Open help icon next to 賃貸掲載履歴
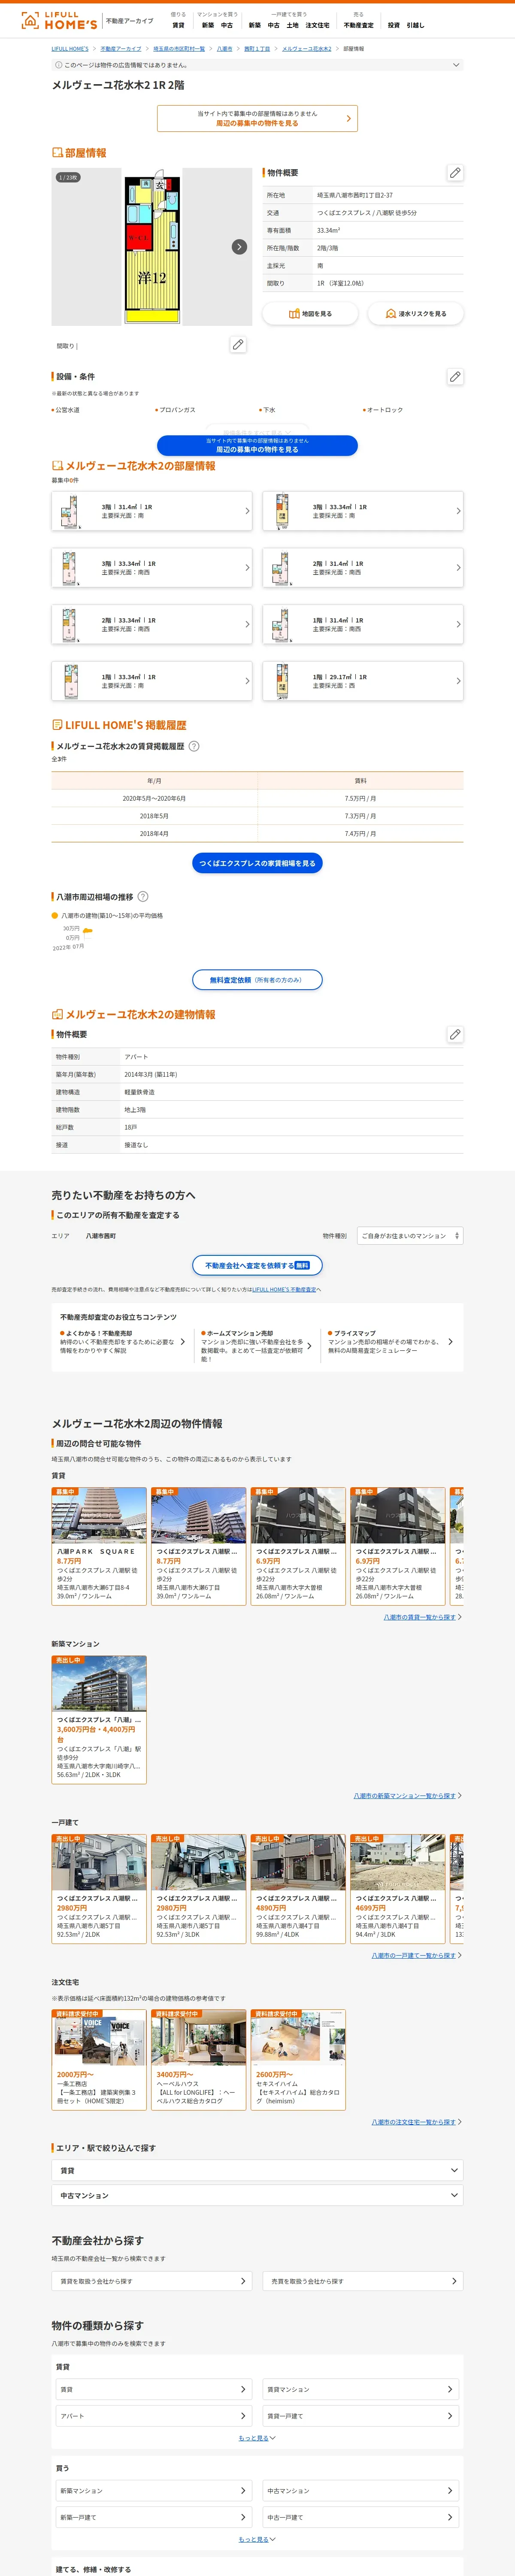Screen dimensions: 515x2576 [x=194, y=746]
